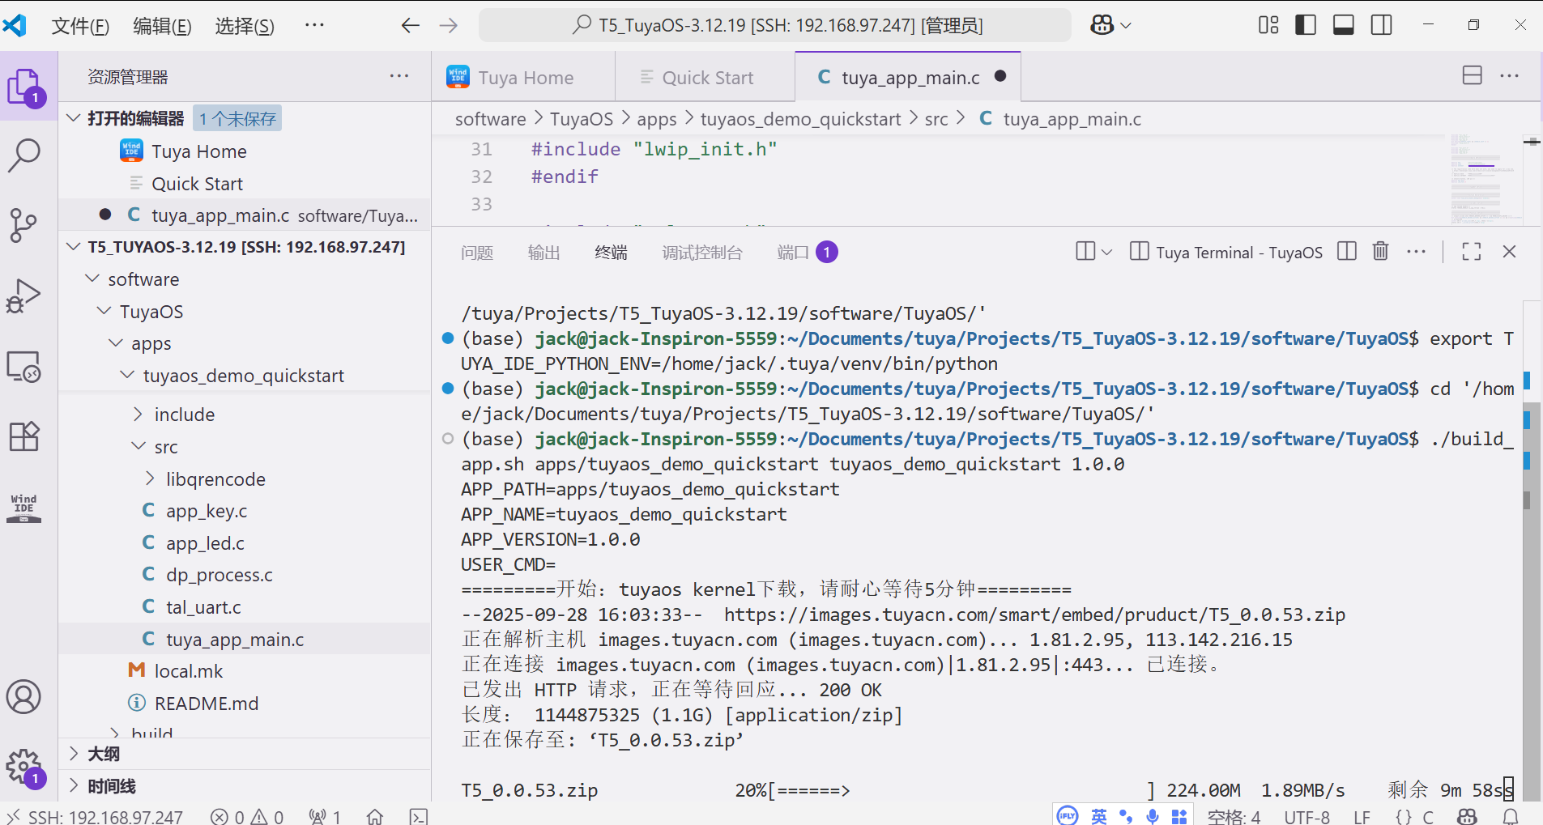1543x825 pixels.
Task: Open the customize layout icon
Action: pyautogui.click(x=1268, y=25)
